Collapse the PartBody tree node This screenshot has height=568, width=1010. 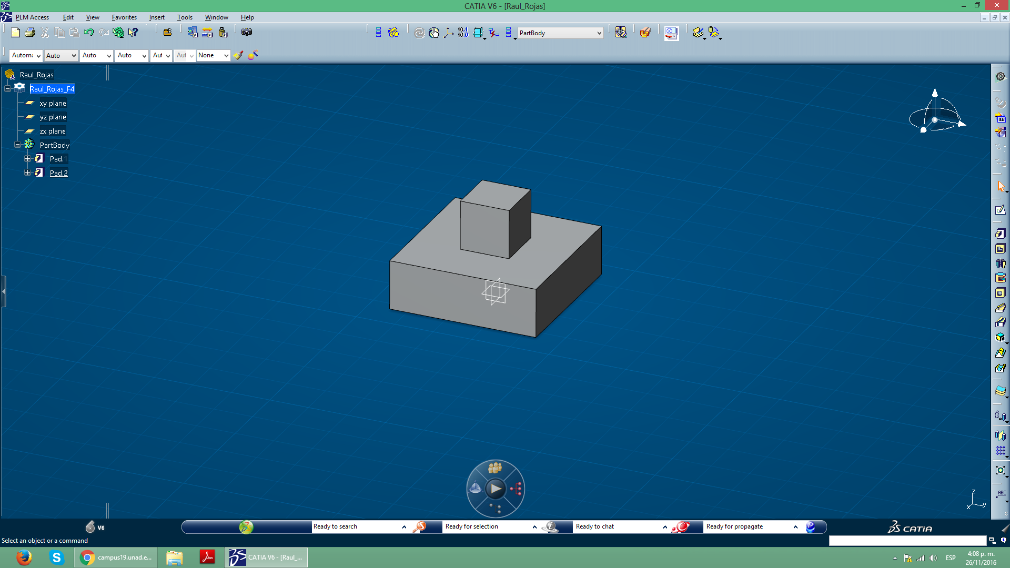pyautogui.click(x=18, y=145)
